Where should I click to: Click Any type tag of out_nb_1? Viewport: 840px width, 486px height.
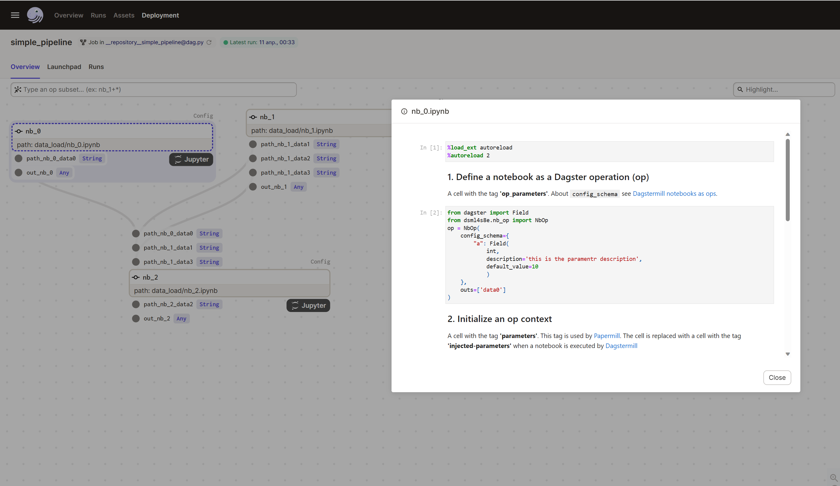[298, 187]
